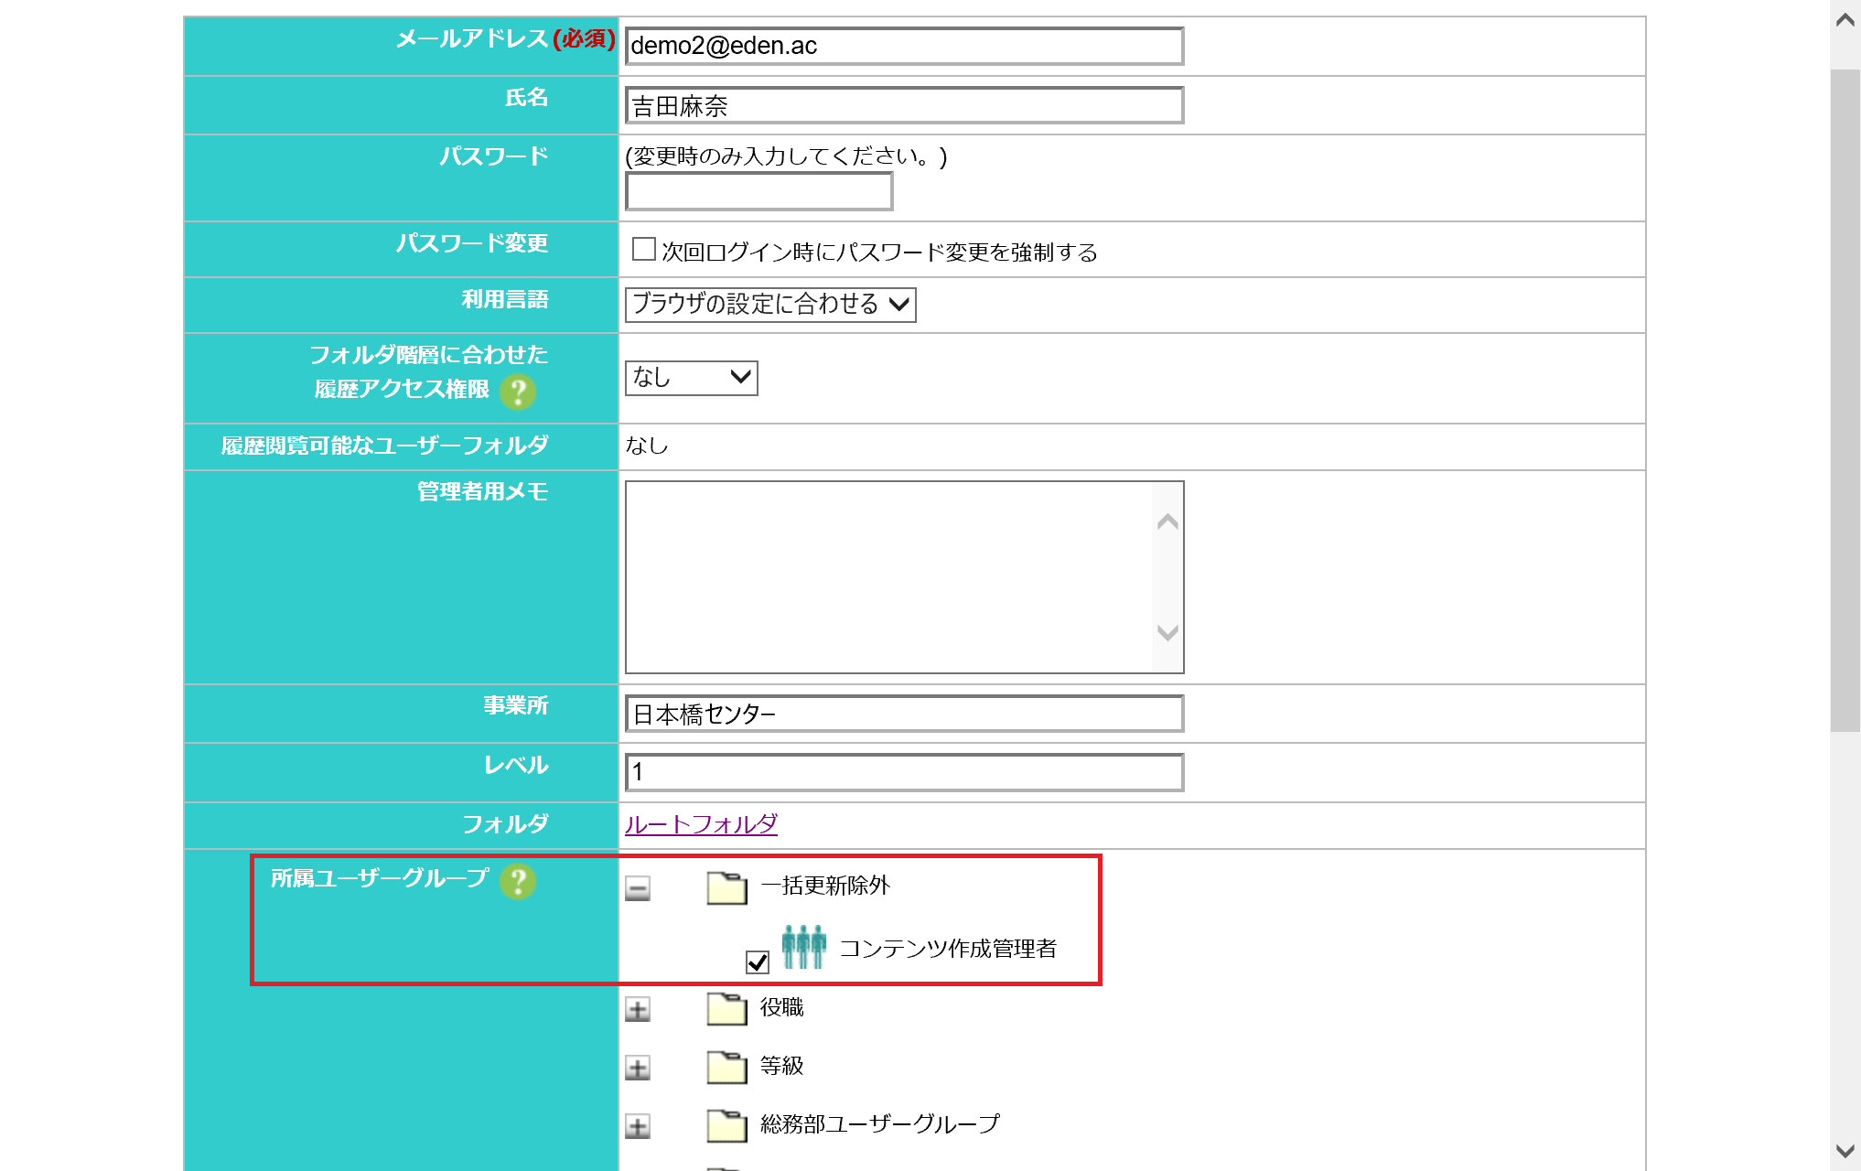
Task: Click the パスワード変更 row label
Action: (472, 243)
